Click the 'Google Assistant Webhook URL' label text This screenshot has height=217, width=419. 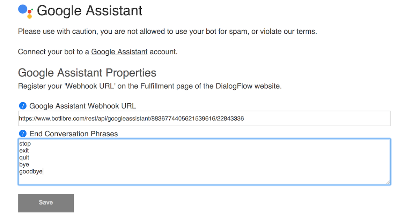pos(83,106)
